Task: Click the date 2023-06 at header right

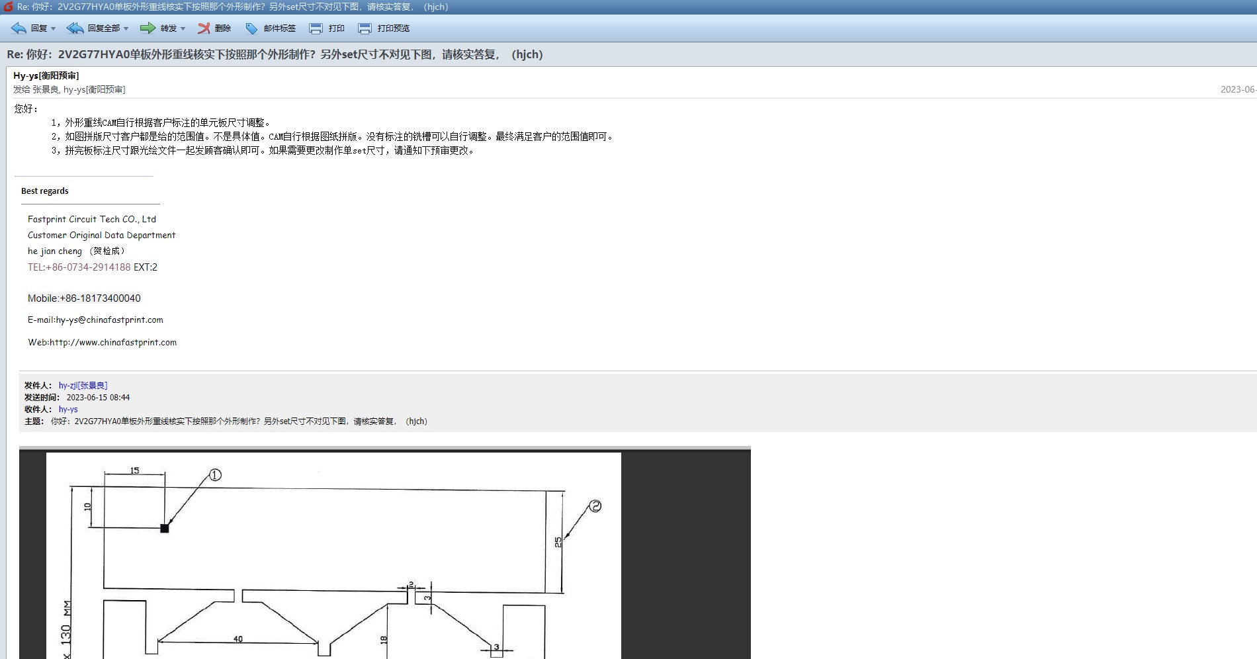Action: click(x=1238, y=89)
